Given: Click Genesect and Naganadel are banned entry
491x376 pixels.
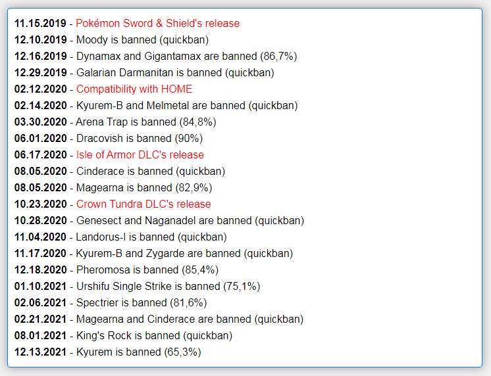Looking at the screenshot, I should 159,220.
